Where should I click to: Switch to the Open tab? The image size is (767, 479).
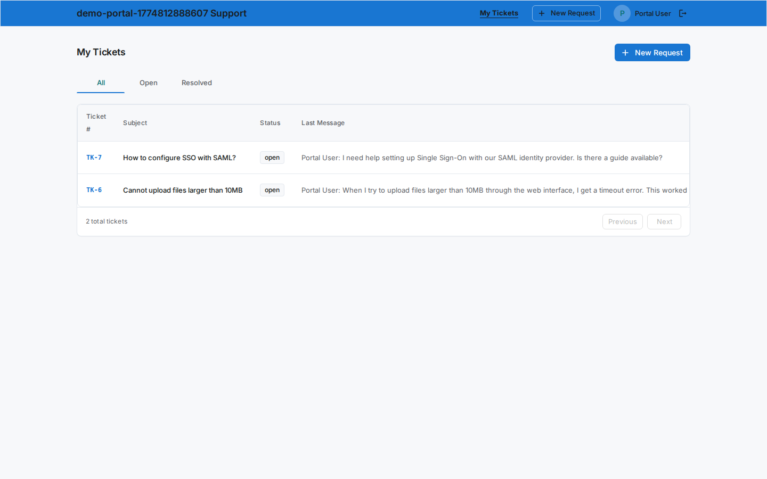point(148,82)
